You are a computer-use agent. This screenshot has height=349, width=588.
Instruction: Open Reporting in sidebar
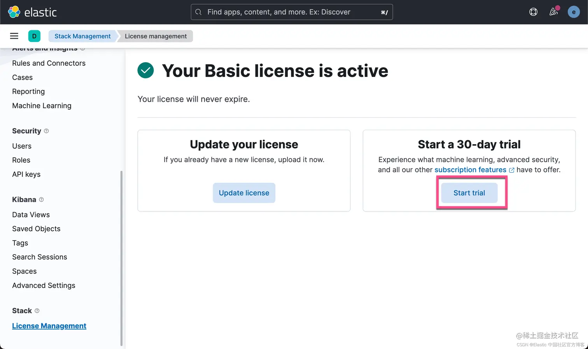point(28,91)
